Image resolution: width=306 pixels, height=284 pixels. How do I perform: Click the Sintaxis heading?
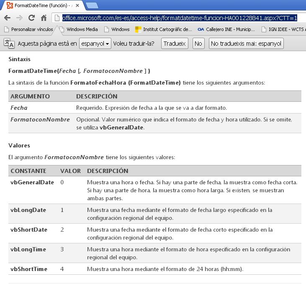coord(19,59)
